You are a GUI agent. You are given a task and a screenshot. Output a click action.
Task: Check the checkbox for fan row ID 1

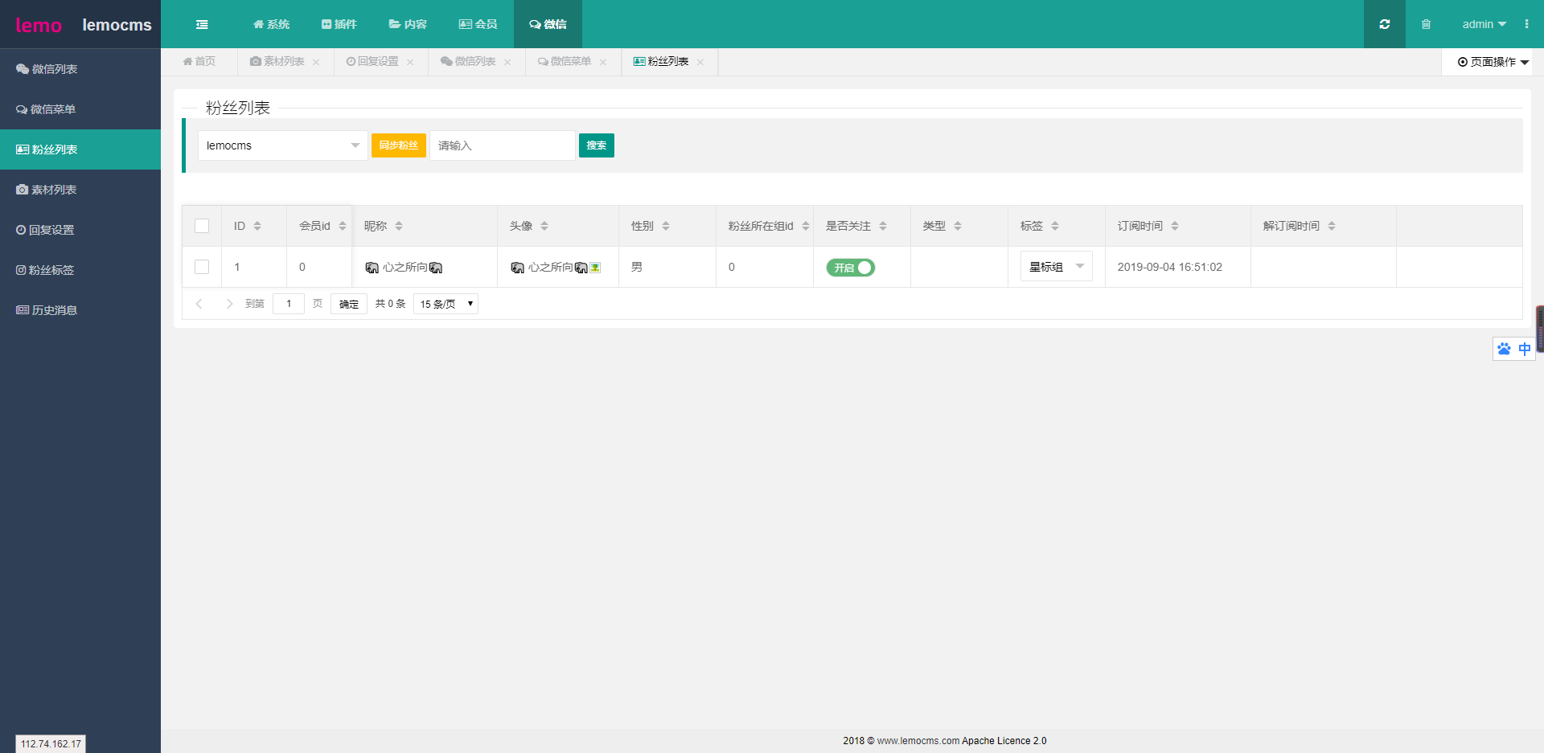(202, 267)
